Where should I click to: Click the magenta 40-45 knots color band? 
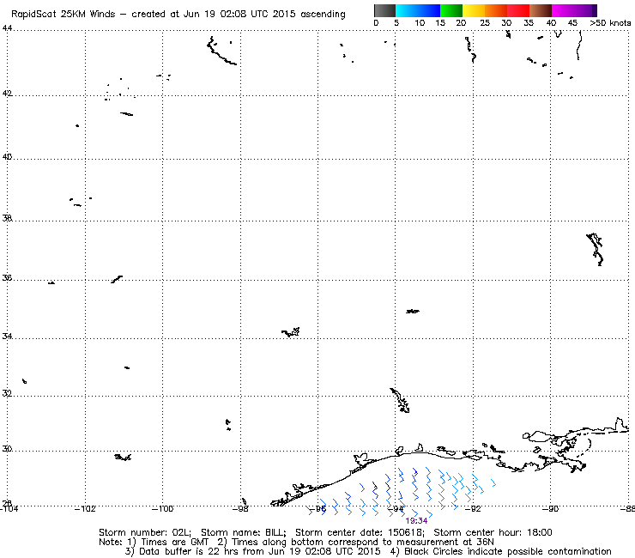pos(563,10)
